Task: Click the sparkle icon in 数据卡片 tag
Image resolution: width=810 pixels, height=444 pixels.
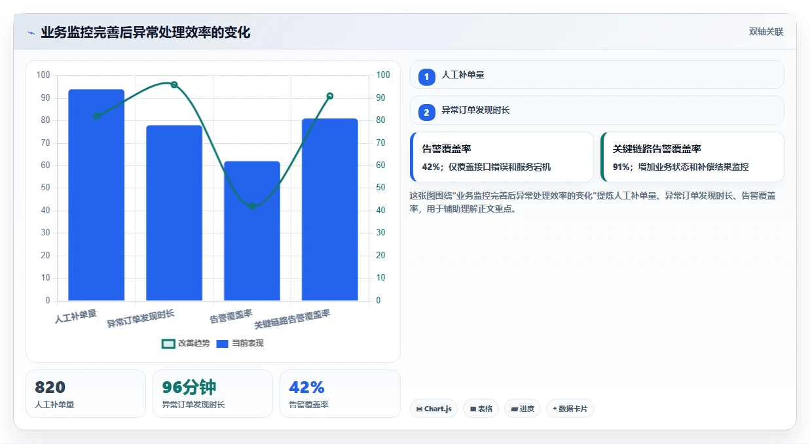Action: point(555,409)
